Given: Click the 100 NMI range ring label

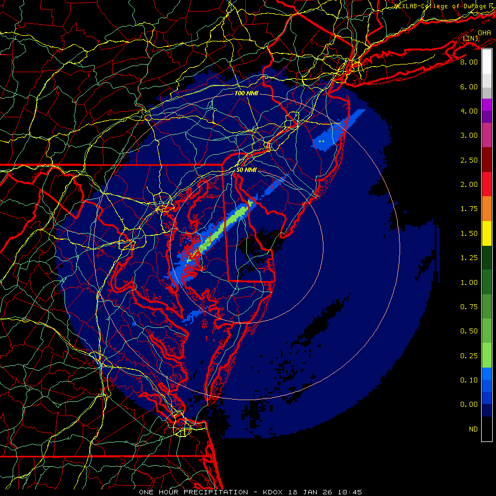Looking at the screenshot, I should 246,93.
